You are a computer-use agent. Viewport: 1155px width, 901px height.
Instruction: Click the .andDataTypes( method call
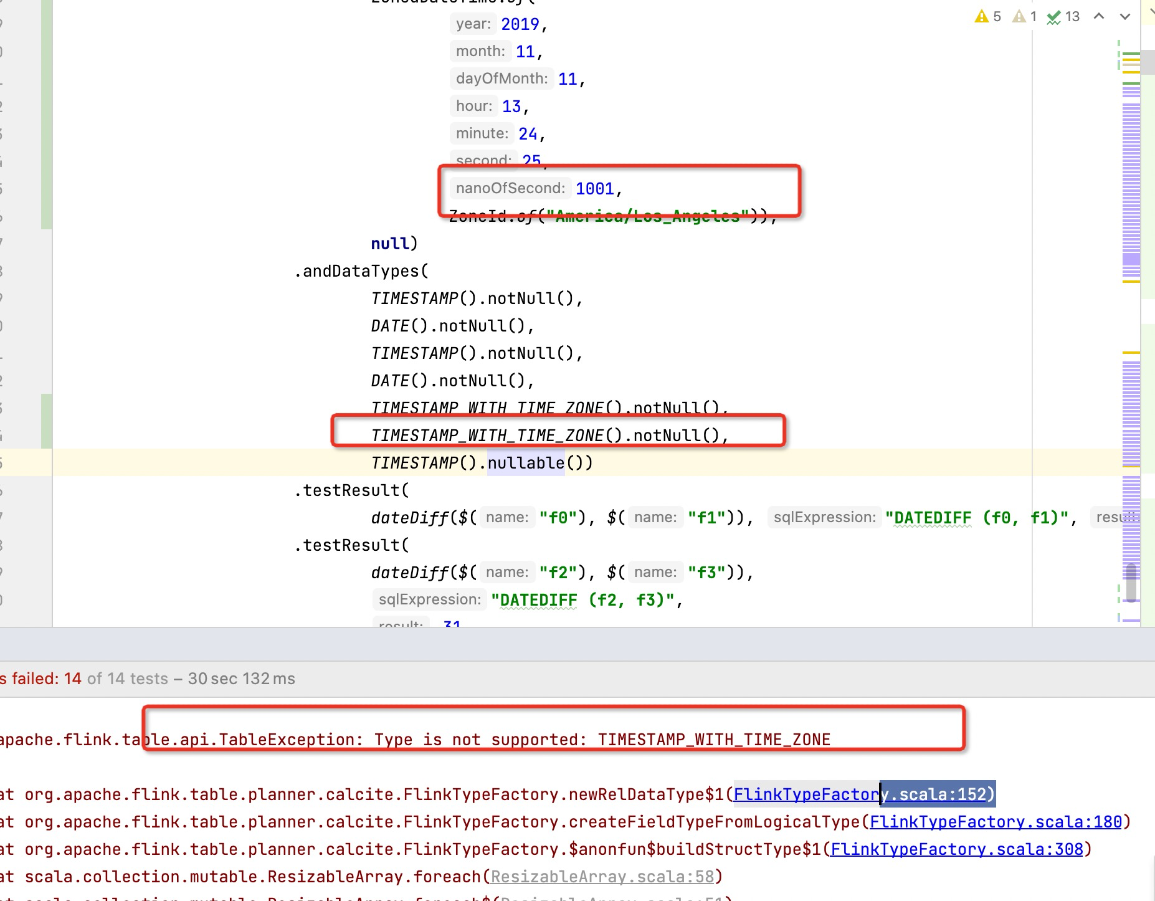pyautogui.click(x=361, y=271)
